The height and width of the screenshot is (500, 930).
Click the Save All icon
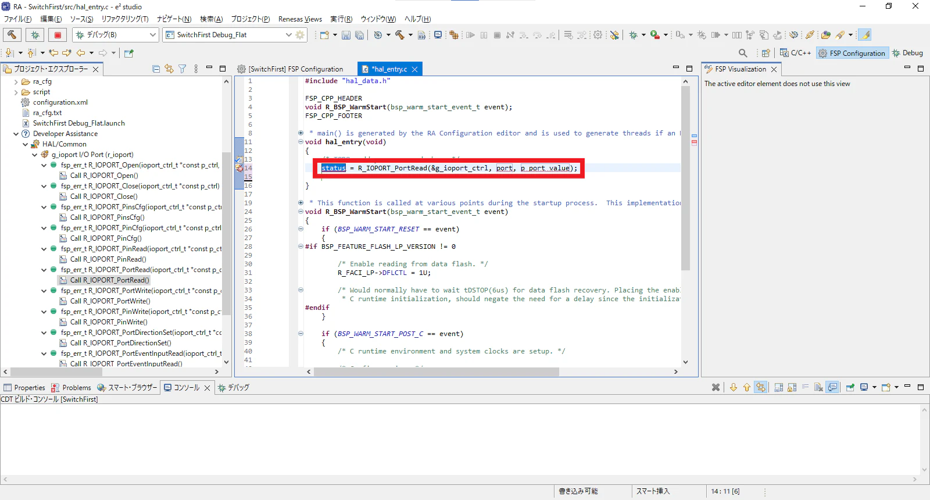(x=359, y=35)
